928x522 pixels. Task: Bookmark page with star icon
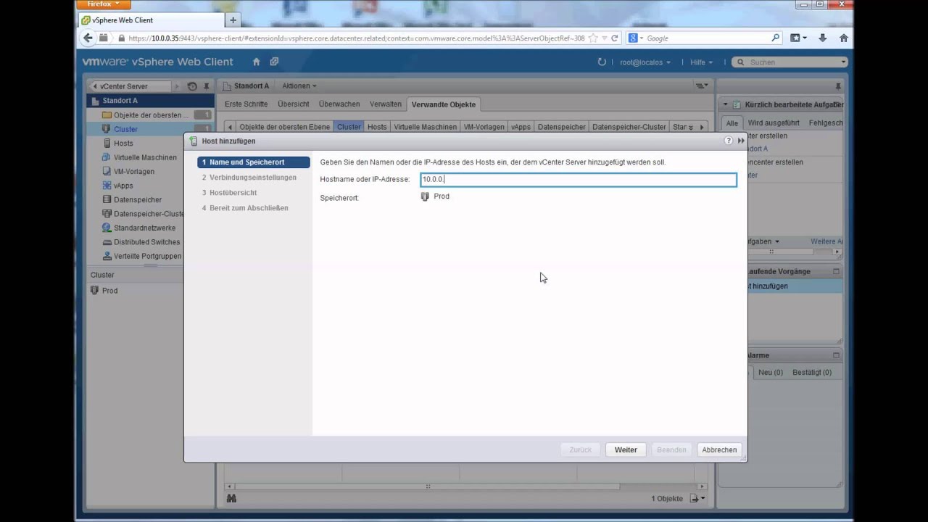pos(593,38)
